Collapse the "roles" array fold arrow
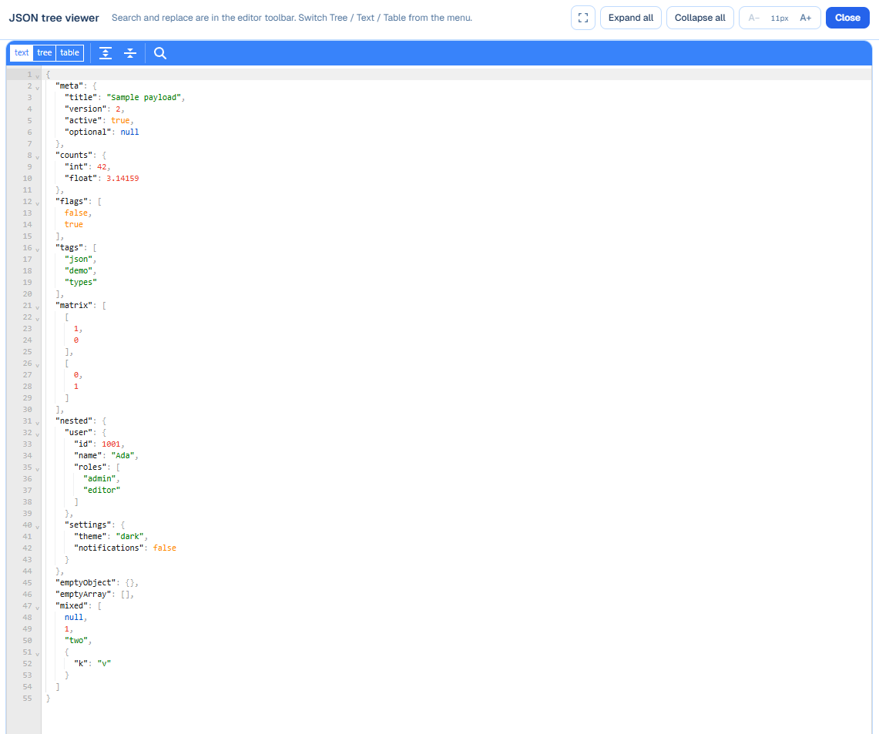The image size is (879, 734). pos(38,468)
